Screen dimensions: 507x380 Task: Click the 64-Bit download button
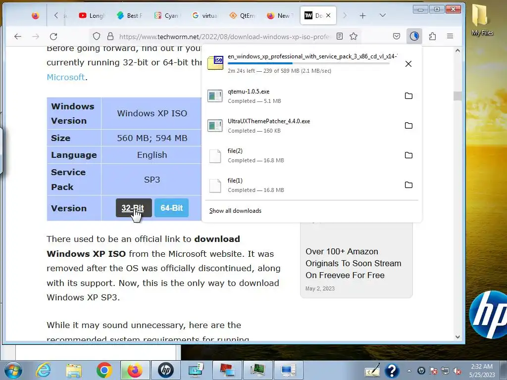[x=172, y=208]
